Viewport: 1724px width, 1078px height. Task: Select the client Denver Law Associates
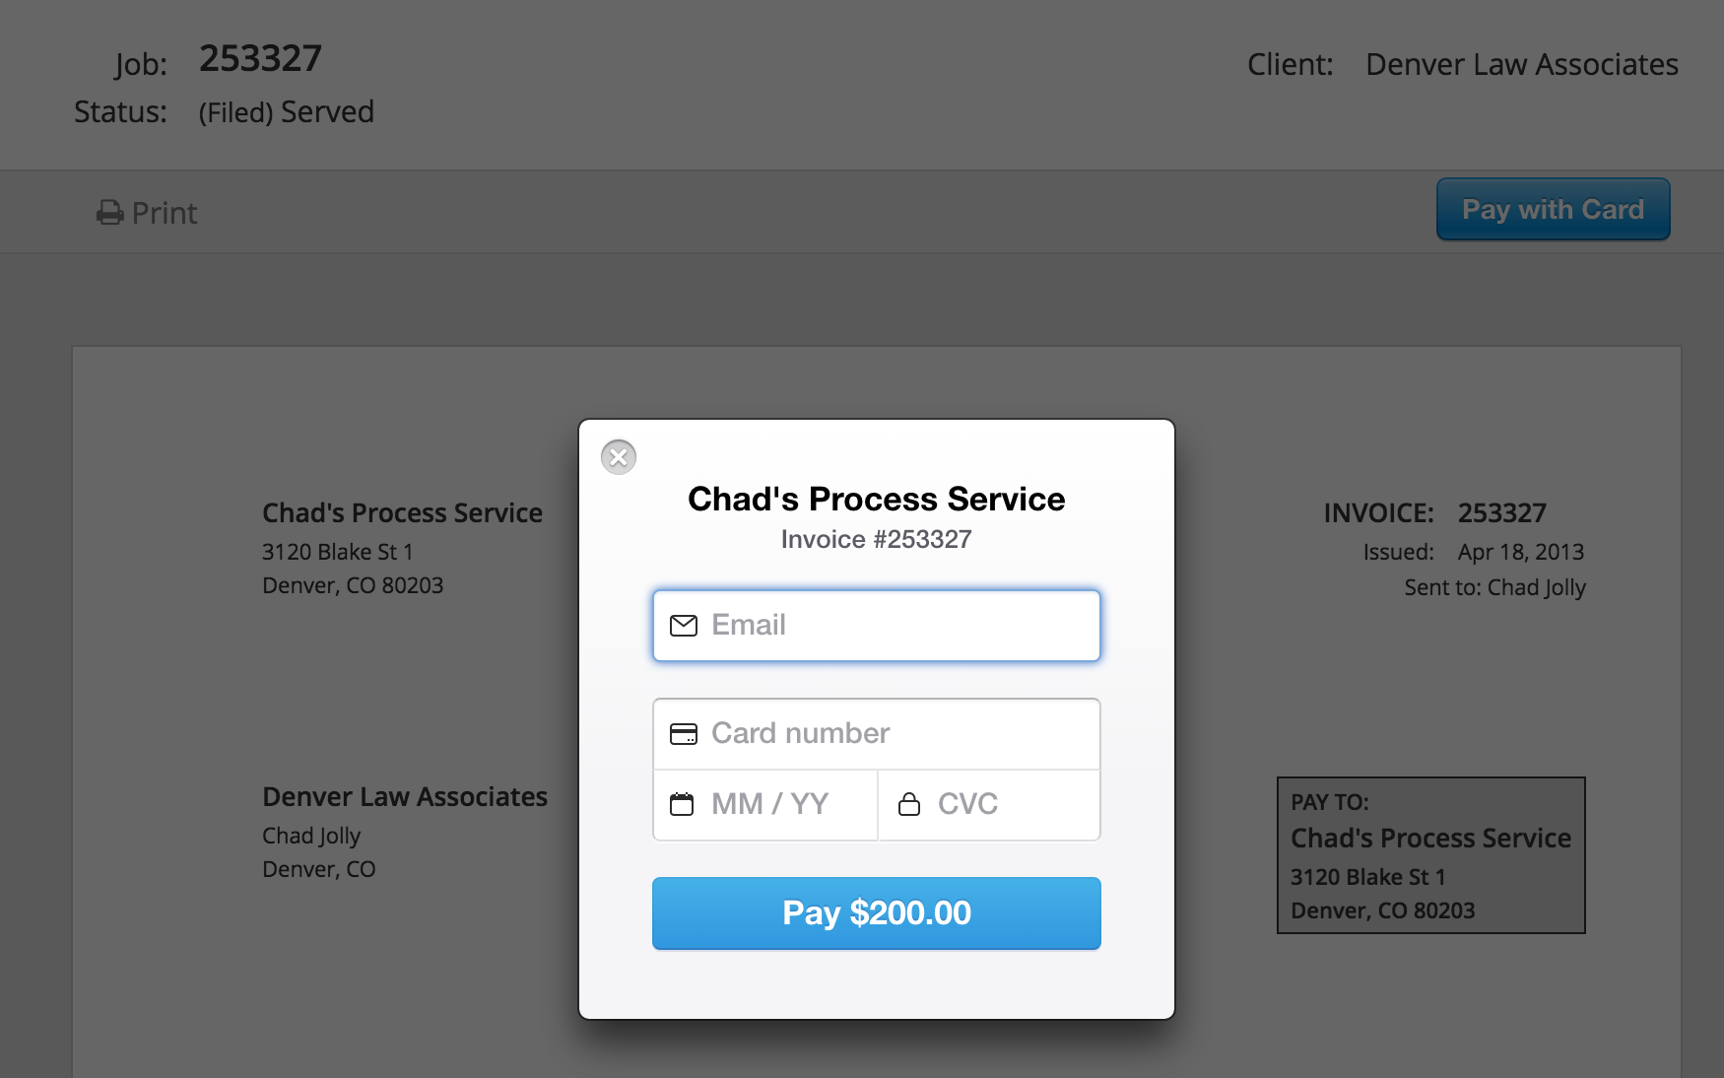click(1521, 64)
